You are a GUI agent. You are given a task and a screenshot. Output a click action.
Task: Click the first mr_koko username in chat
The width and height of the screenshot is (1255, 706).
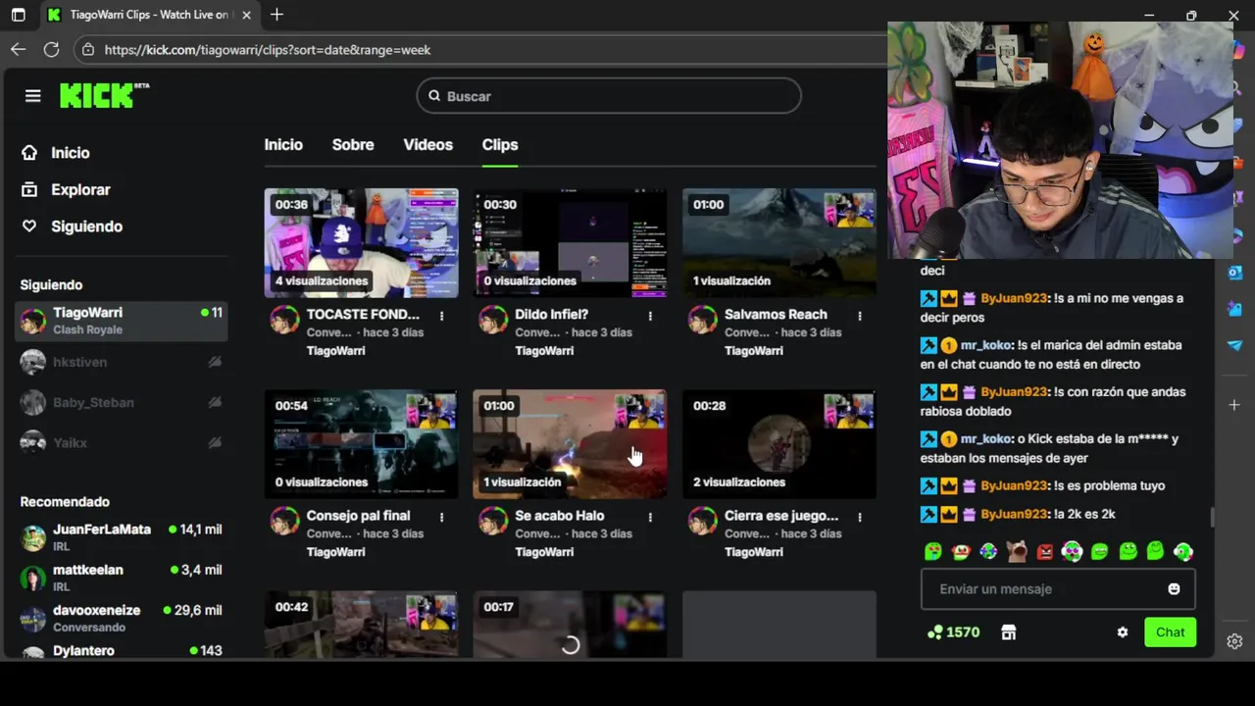986,345
